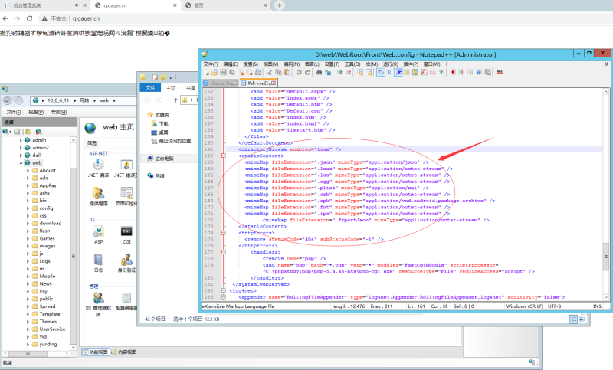
Task: Open the 主页 ribbon tab in Explorer
Action: [171, 88]
